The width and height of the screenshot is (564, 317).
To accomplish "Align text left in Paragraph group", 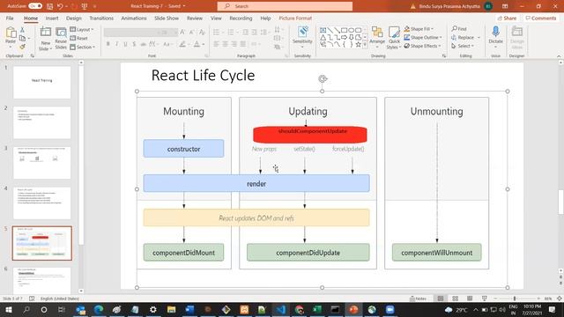I will click(216, 44).
